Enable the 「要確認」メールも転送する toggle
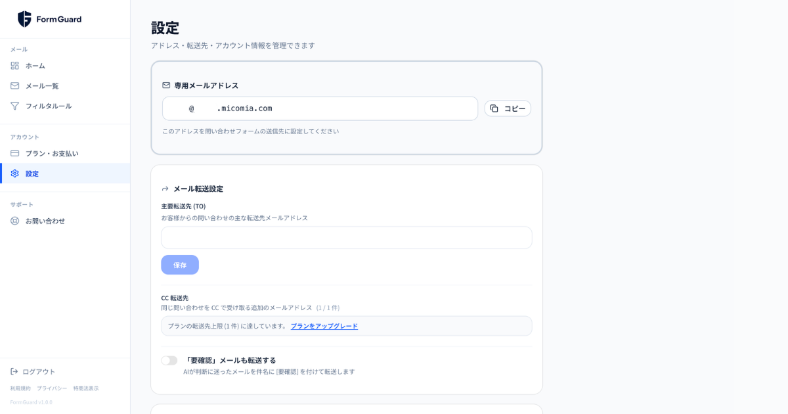 [169, 360]
